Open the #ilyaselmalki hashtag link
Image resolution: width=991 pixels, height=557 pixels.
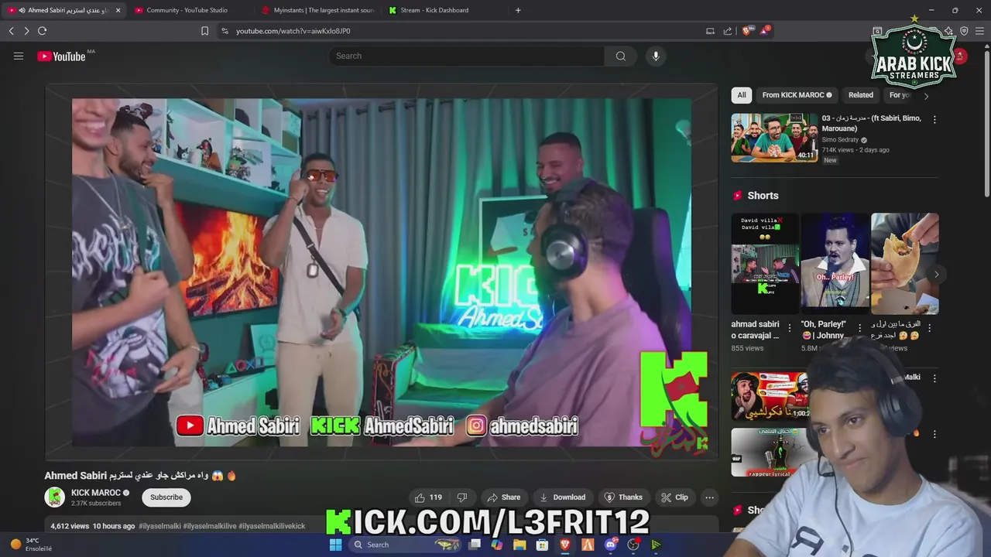tap(159, 526)
